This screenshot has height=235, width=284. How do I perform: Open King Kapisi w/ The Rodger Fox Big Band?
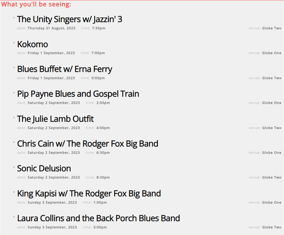pyautogui.click(x=89, y=194)
